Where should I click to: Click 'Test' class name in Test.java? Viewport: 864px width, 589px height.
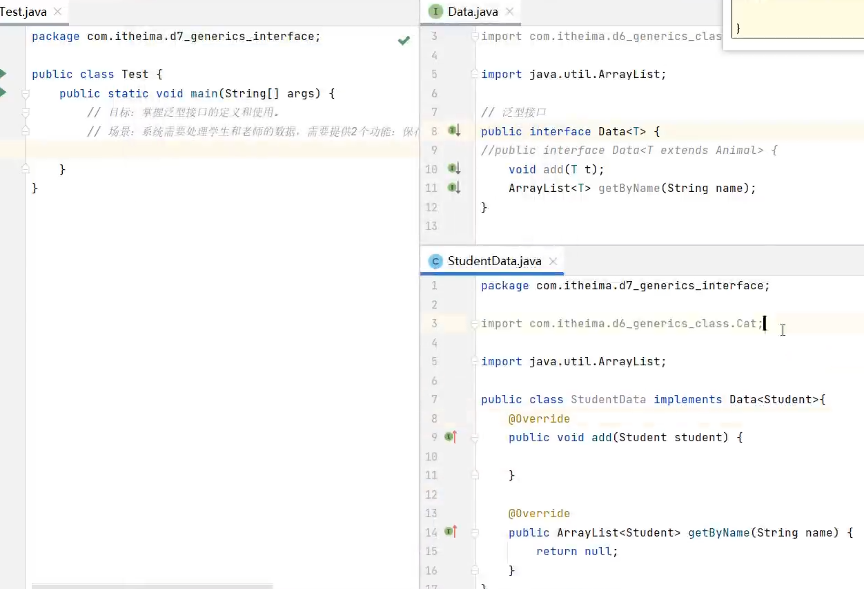coord(135,74)
